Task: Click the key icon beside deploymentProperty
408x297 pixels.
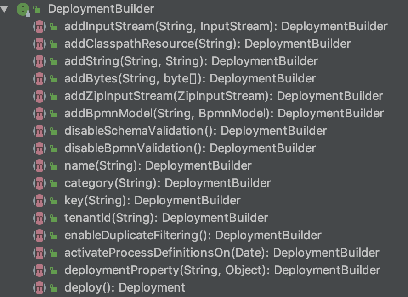Action: tap(54, 270)
